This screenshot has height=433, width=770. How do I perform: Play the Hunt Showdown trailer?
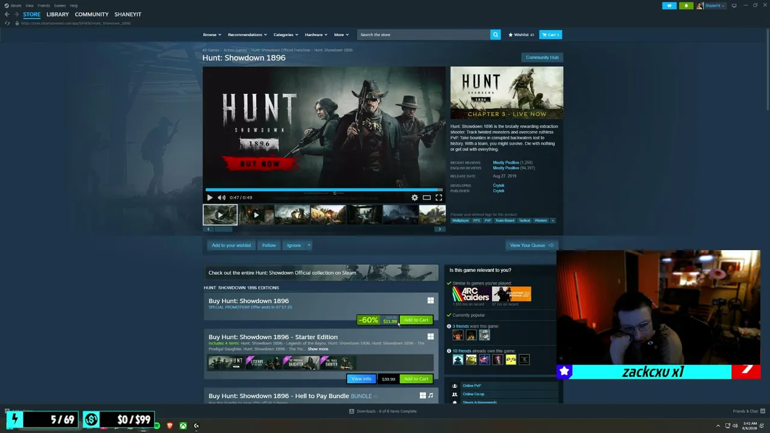click(x=209, y=197)
